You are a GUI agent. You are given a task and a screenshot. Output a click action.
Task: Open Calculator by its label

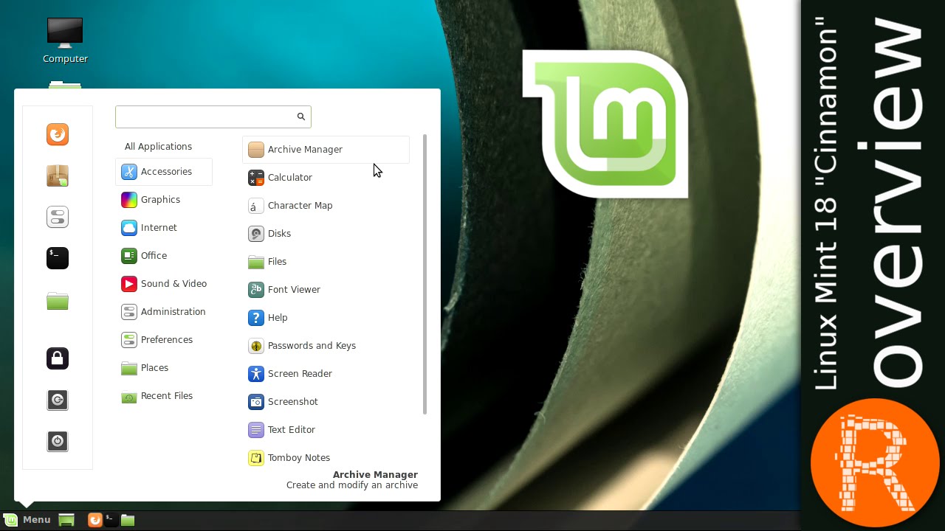click(290, 178)
